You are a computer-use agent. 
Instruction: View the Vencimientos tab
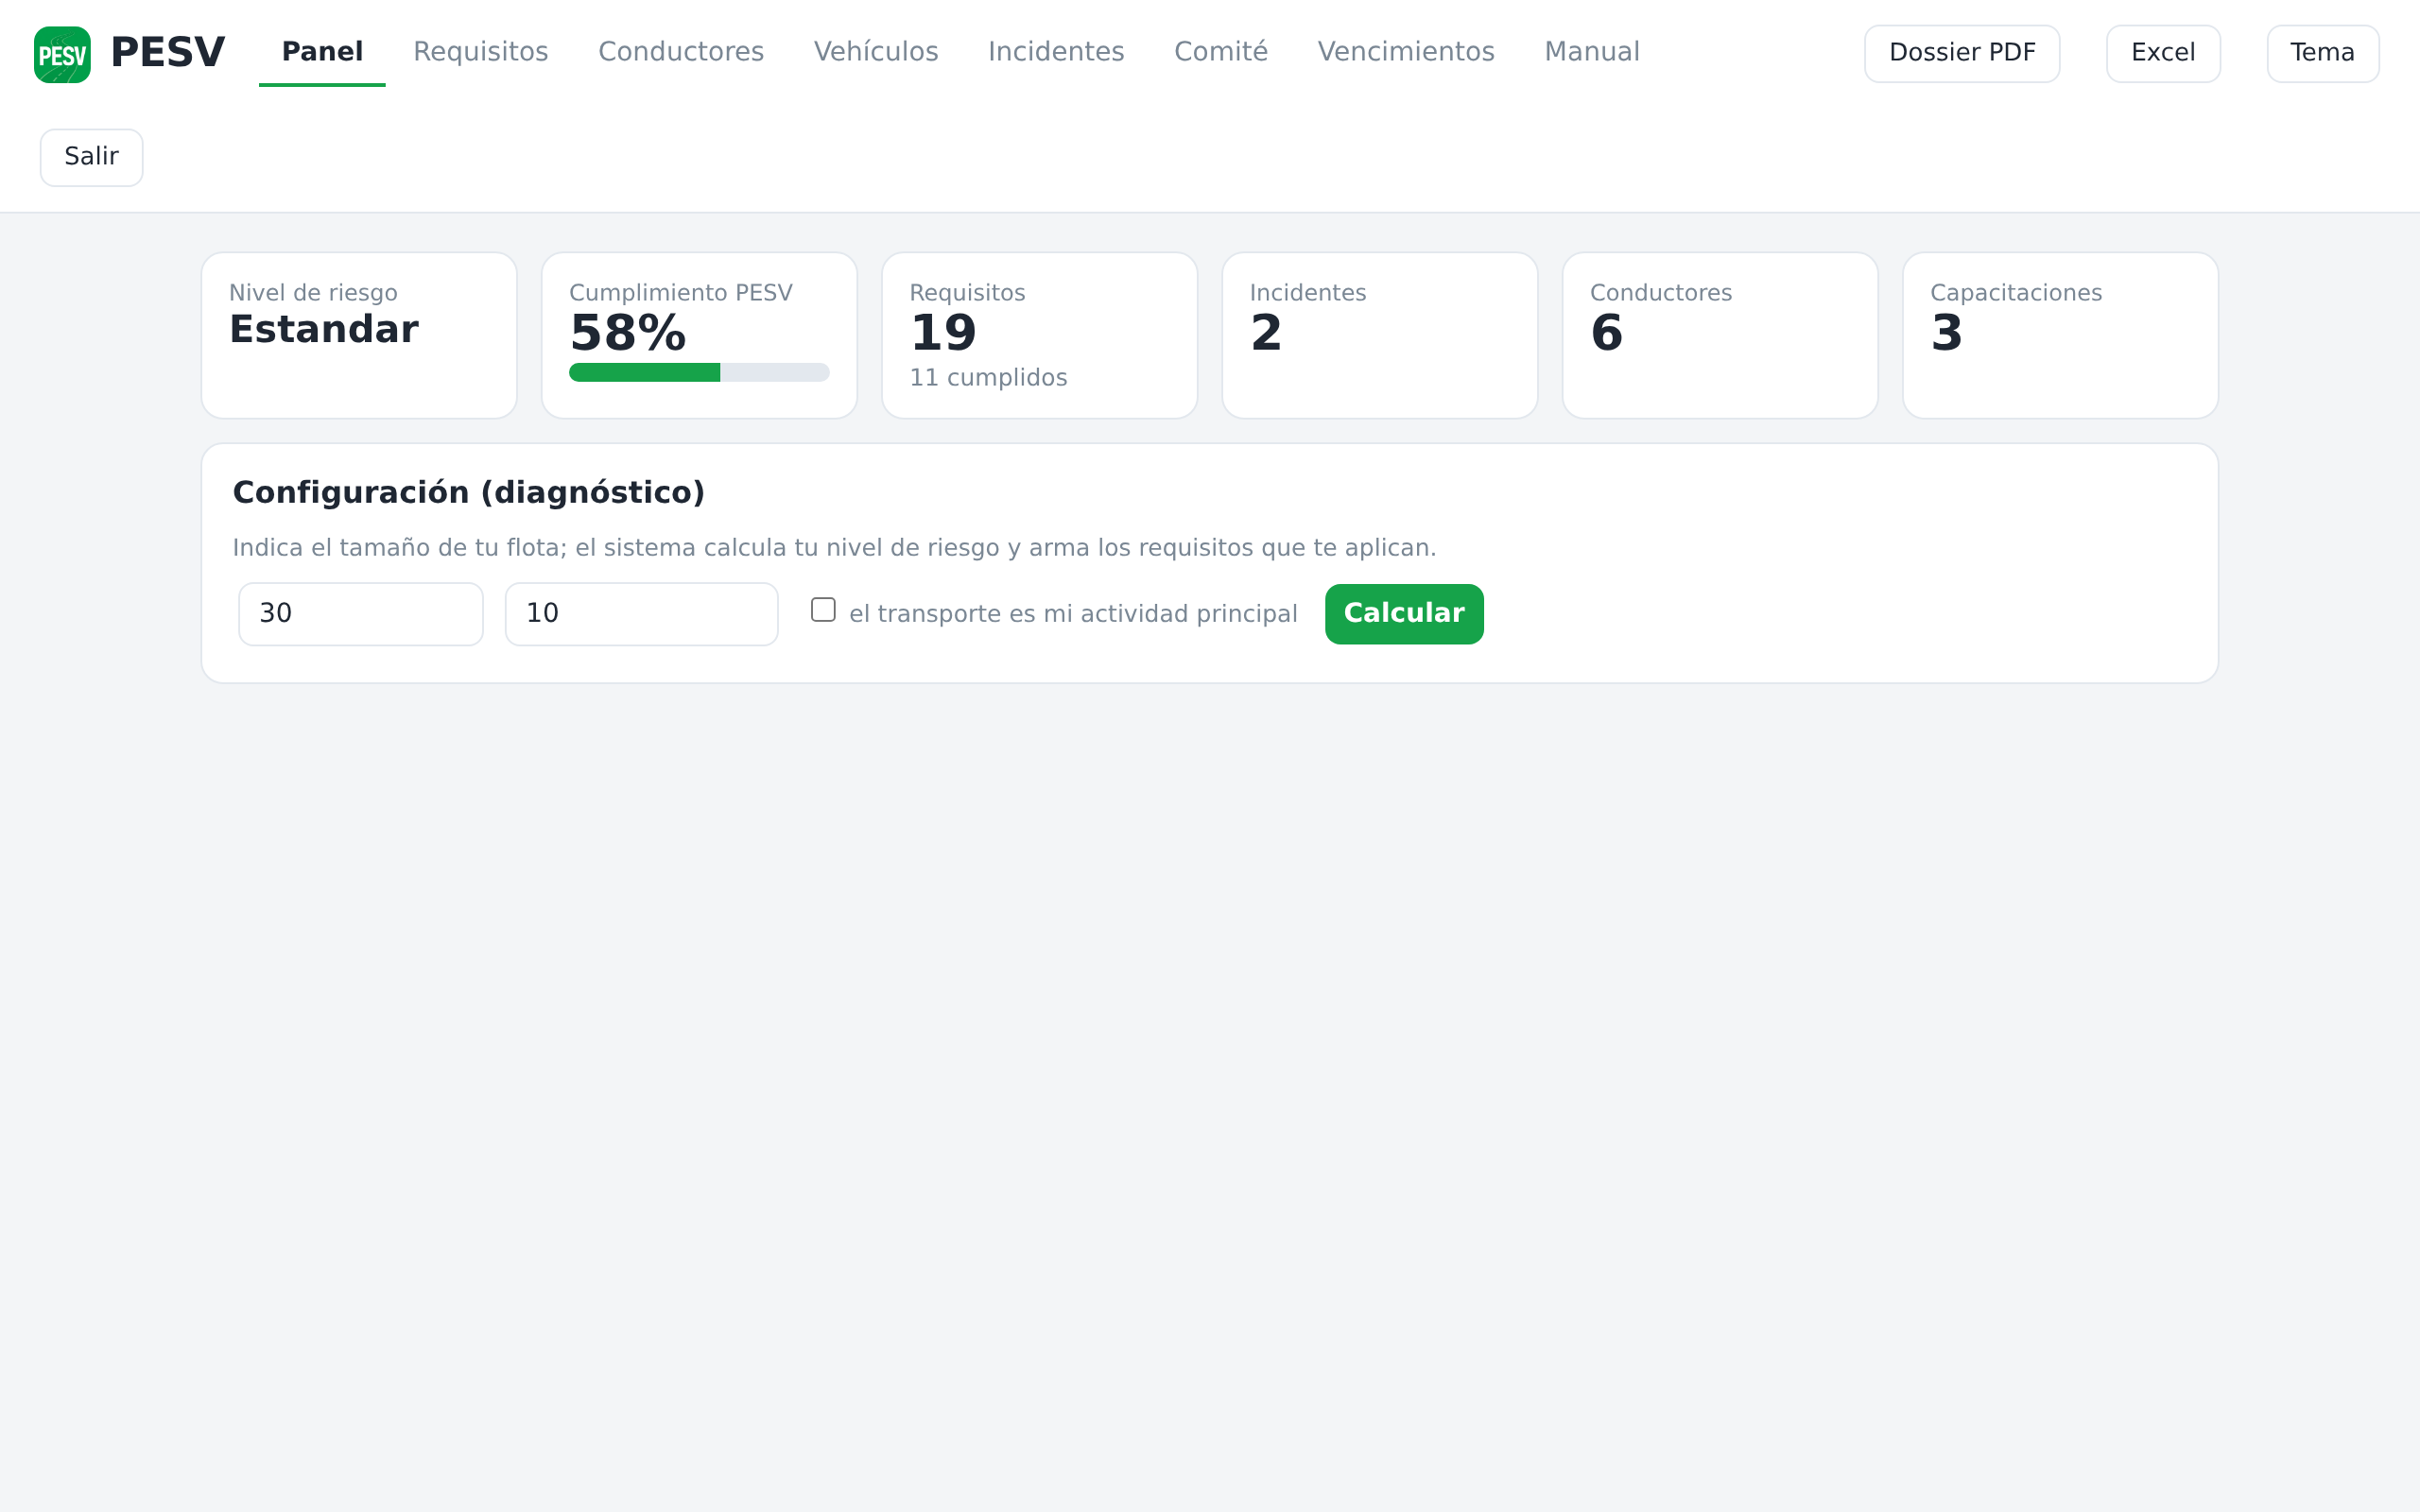point(1406,52)
